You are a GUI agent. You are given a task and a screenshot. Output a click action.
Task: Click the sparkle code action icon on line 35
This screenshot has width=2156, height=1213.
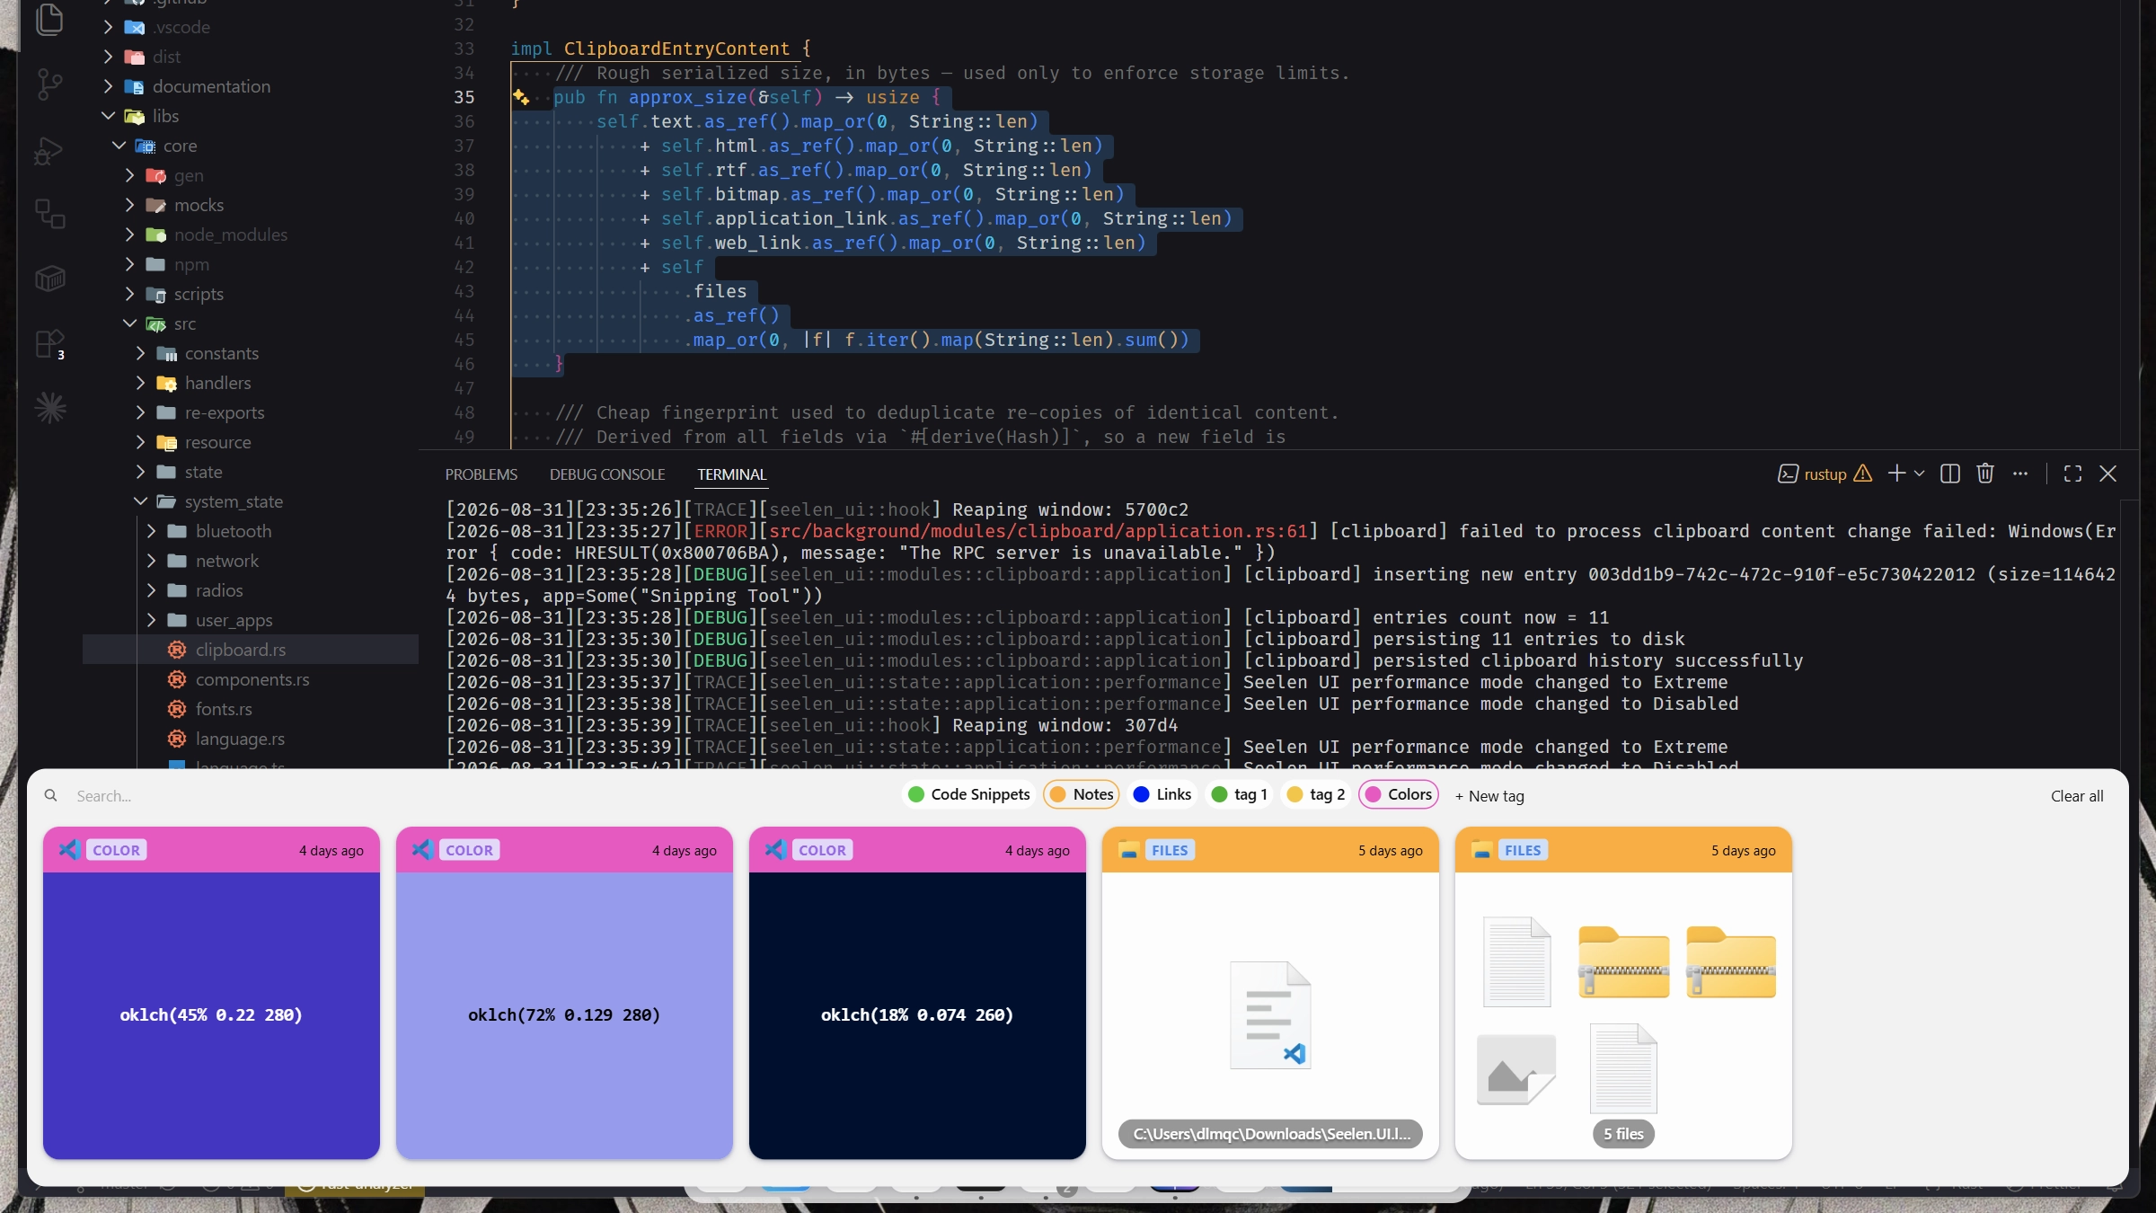pyautogui.click(x=521, y=97)
